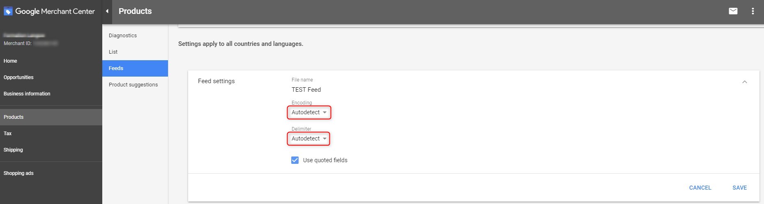Navigate to Home in the sidebar
764x204 pixels.
pos(11,61)
